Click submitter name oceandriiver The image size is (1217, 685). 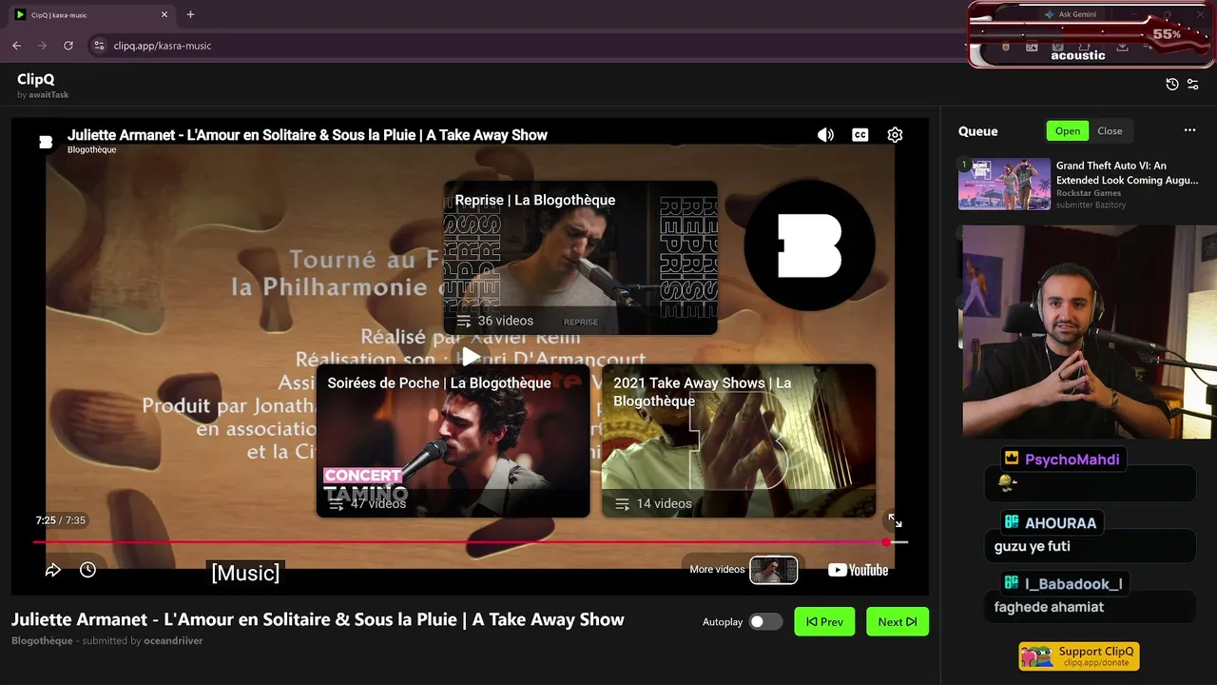(x=173, y=640)
